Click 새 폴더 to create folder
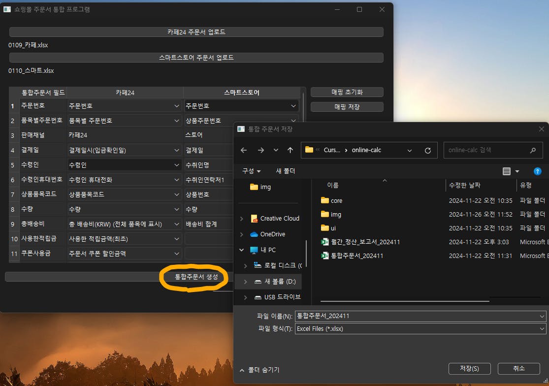Screen dimensions: 549x386 [286, 171]
